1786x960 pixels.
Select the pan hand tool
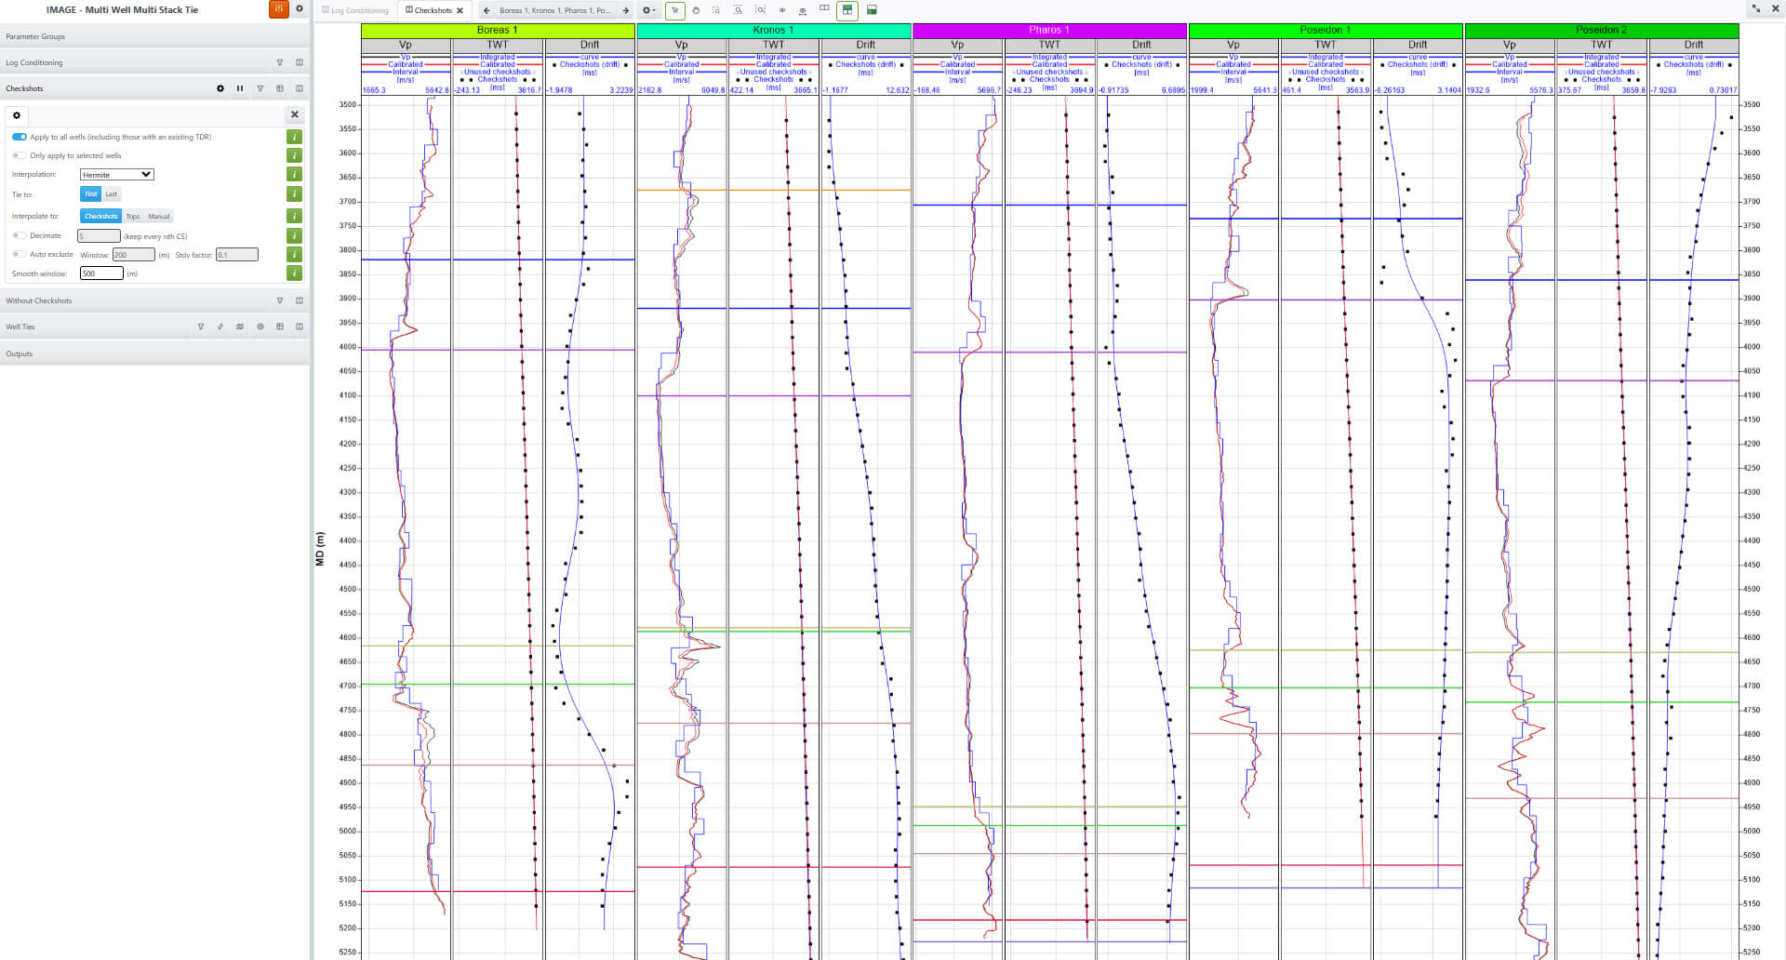pyautogui.click(x=695, y=10)
